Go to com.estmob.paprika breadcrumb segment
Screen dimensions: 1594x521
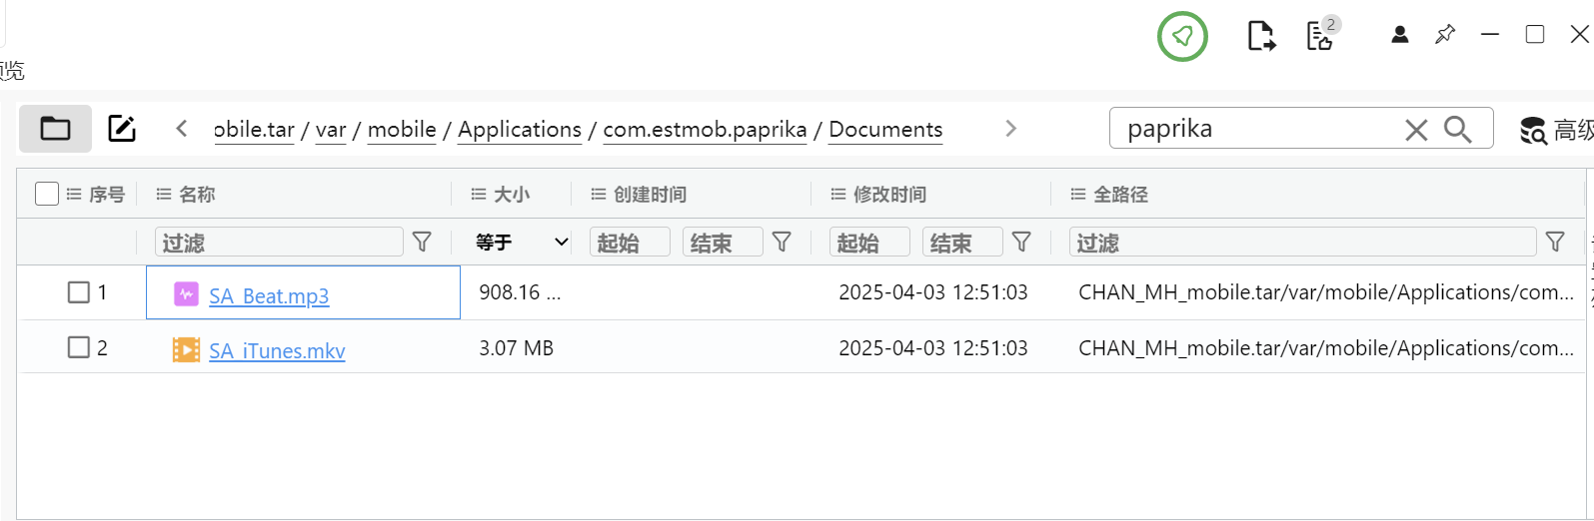(705, 130)
